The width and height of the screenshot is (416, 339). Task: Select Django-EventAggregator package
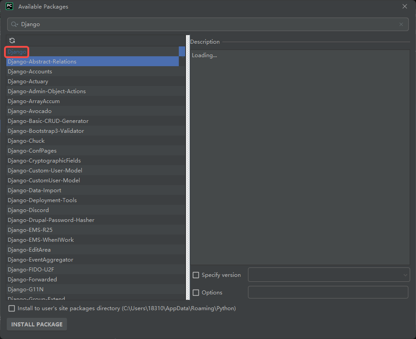tap(96, 259)
